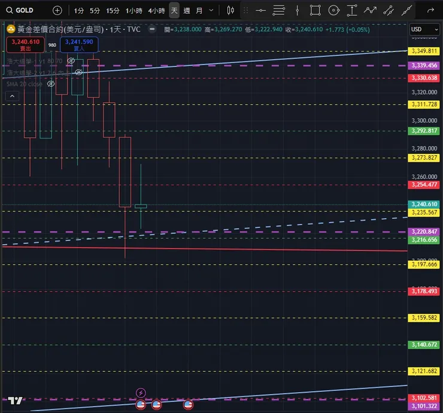Select the multi-line Fibonacci retracement tool
The image size is (443, 413).
click(278, 10)
